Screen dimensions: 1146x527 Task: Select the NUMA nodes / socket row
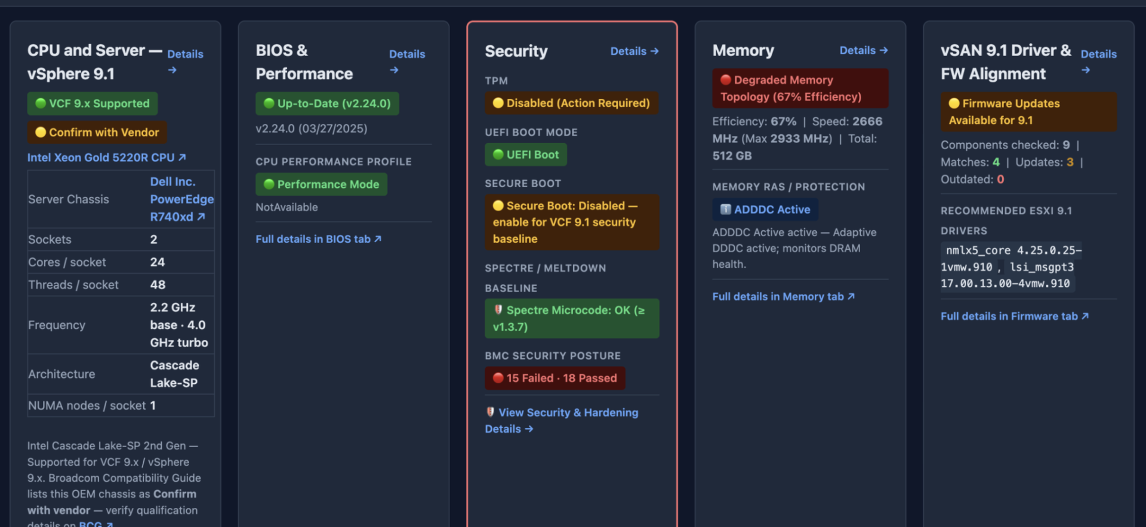(x=121, y=405)
